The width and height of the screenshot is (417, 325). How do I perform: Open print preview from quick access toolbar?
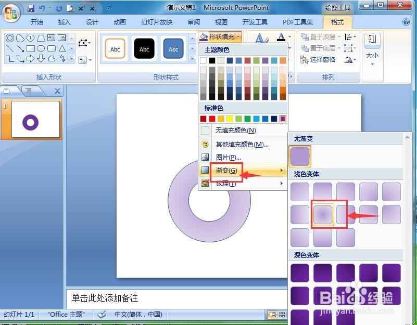70,8
